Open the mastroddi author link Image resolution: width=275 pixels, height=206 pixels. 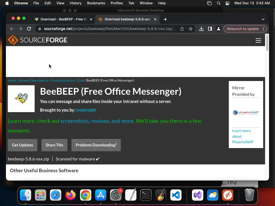click(86, 110)
